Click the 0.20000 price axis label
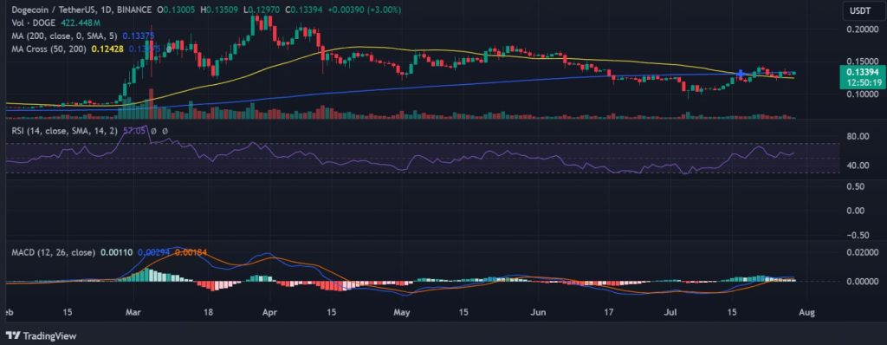 coord(862,29)
